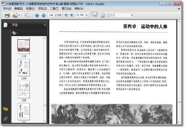Viewport: 185px width, 128px height.
Task: Open the 窗口(W) menu
Action: tap(67, 9)
